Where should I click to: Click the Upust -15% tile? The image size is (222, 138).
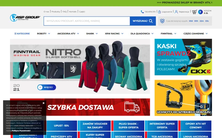point(61,126)
